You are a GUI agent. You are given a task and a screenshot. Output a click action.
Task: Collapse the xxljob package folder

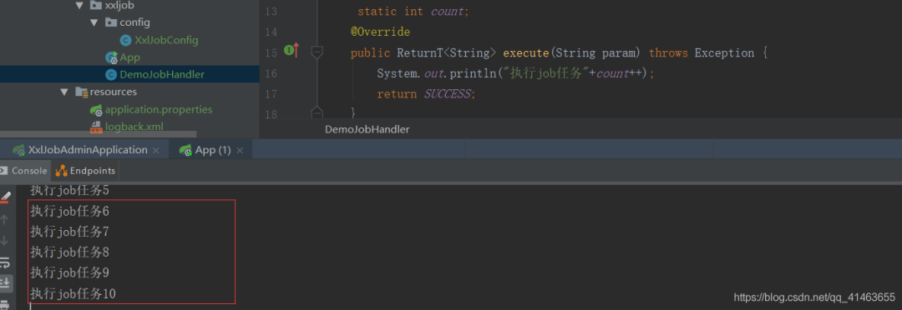click(79, 6)
